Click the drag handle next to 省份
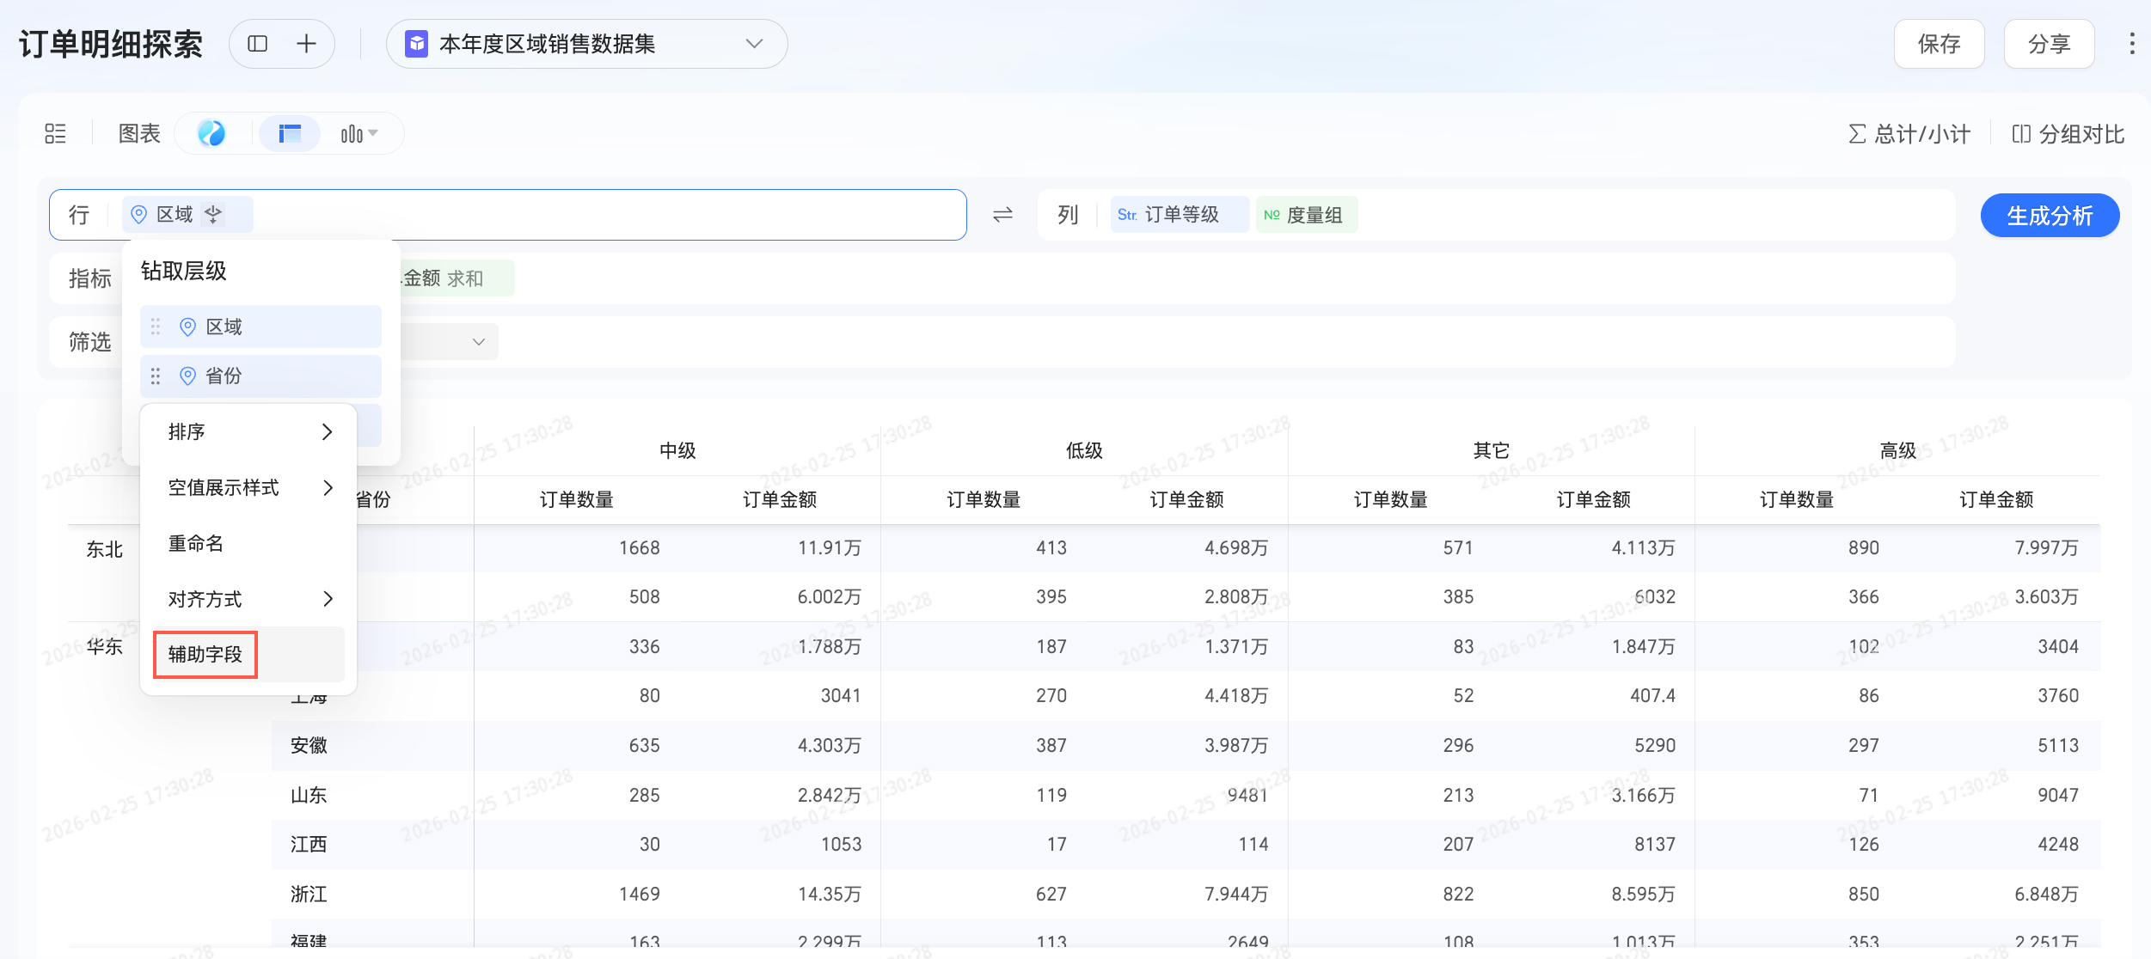 [156, 376]
